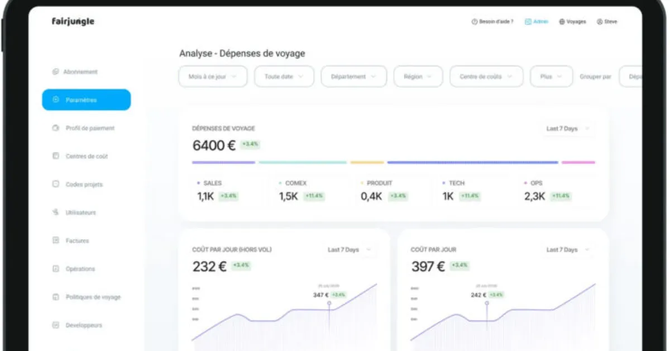This screenshot has width=670, height=351.
Task: Click the blue TECH bar segment
Action: 473,163
